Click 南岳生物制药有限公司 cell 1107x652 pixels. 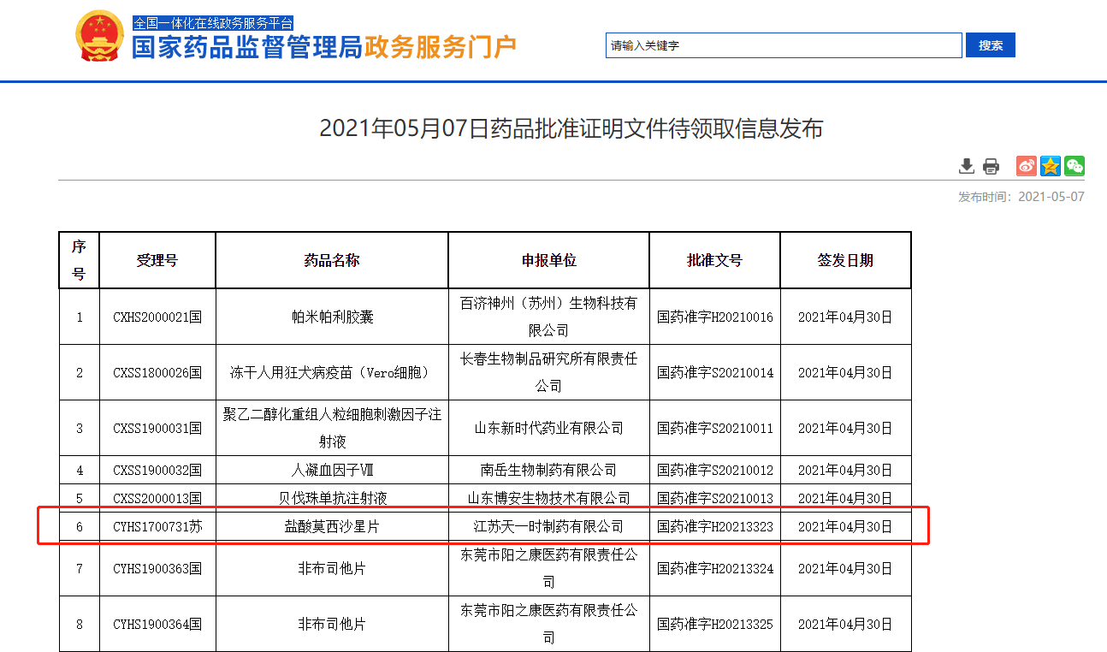pyautogui.click(x=549, y=470)
